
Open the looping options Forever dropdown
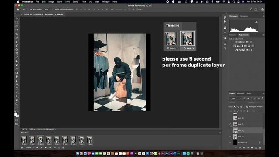click(30, 147)
